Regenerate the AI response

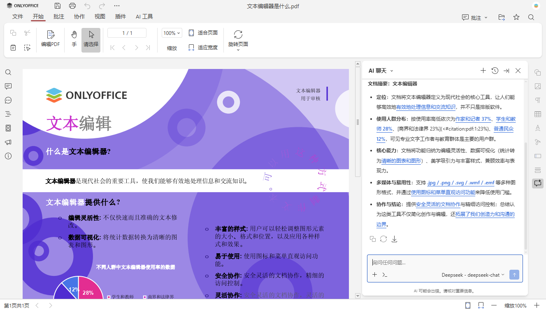383,239
